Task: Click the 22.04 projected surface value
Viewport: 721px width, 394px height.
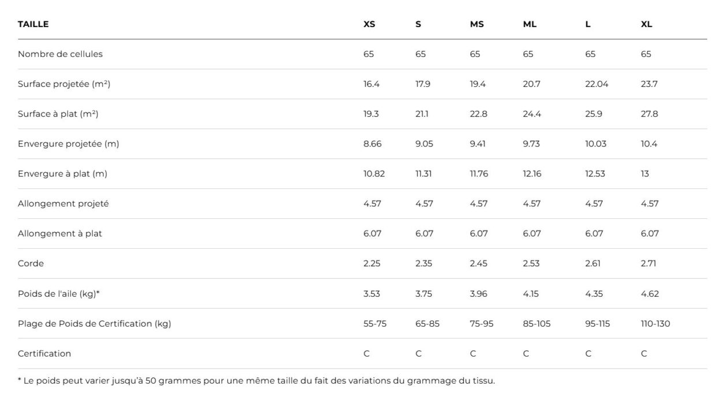Action: [596, 84]
